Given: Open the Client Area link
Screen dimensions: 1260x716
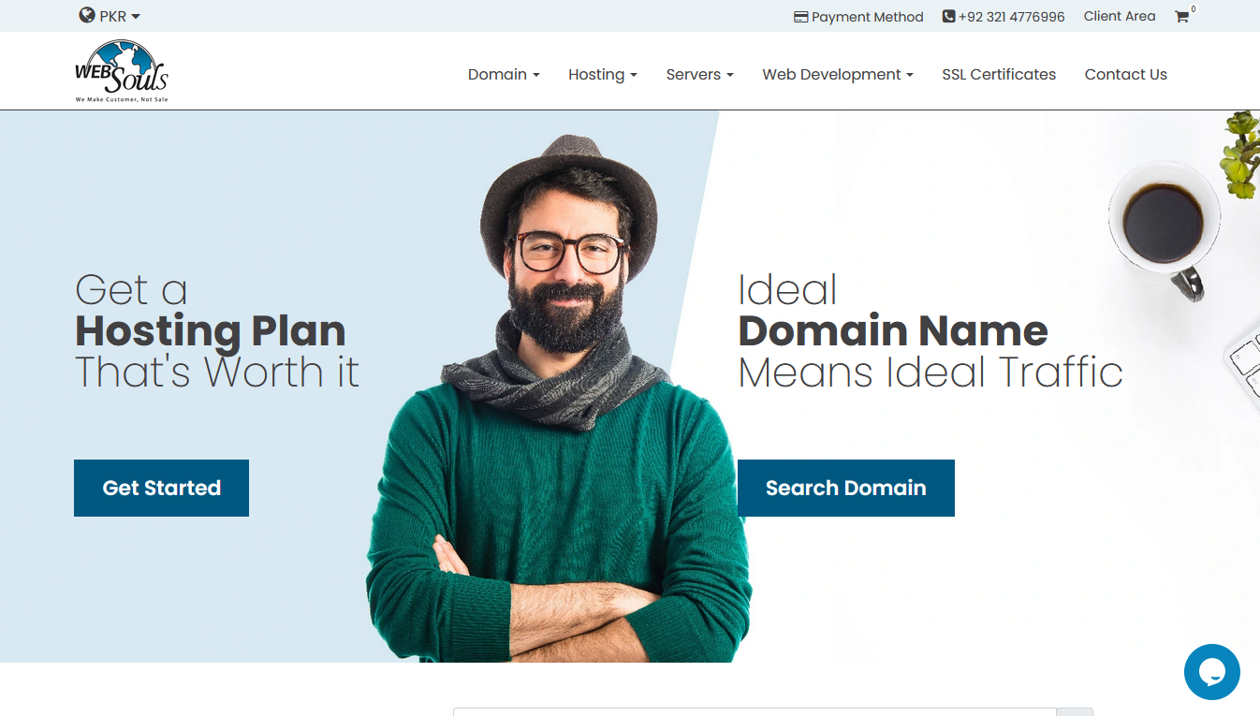Looking at the screenshot, I should pyautogui.click(x=1119, y=16).
